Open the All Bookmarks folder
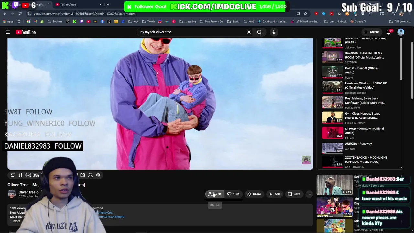 click(400, 22)
